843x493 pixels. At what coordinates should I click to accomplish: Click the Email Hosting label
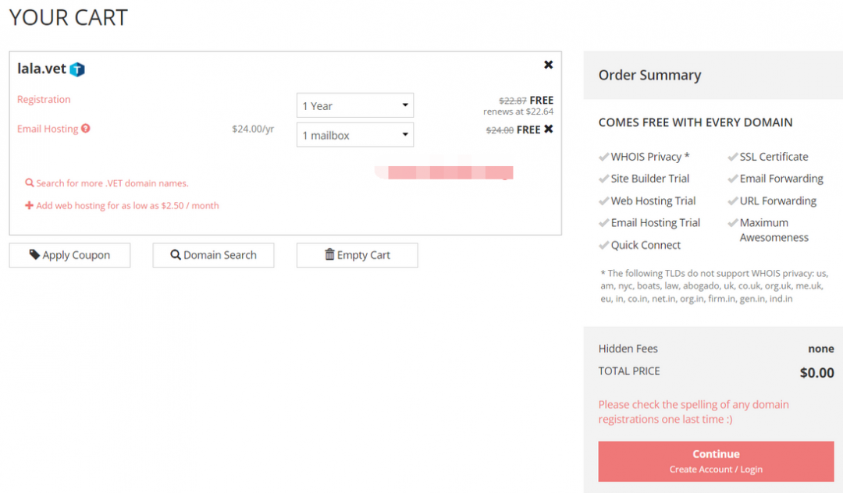48,129
